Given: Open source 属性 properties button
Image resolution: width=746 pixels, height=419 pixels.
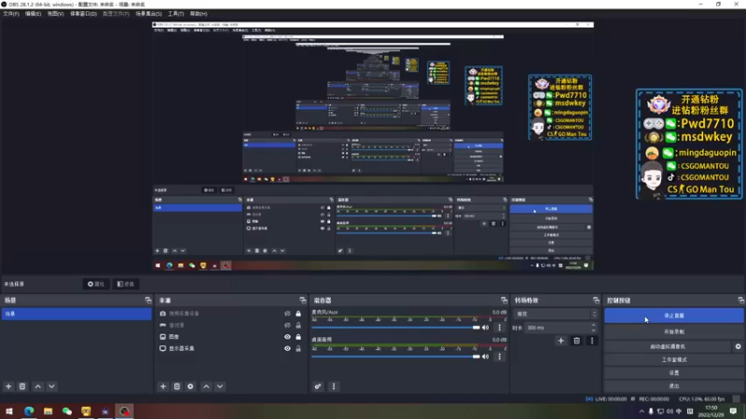Looking at the screenshot, I should [96, 284].
